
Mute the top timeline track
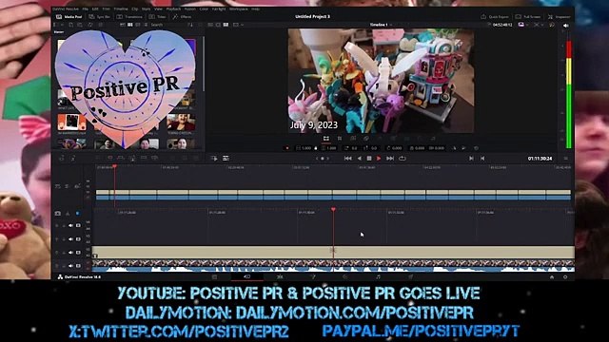tap(70, 225)
